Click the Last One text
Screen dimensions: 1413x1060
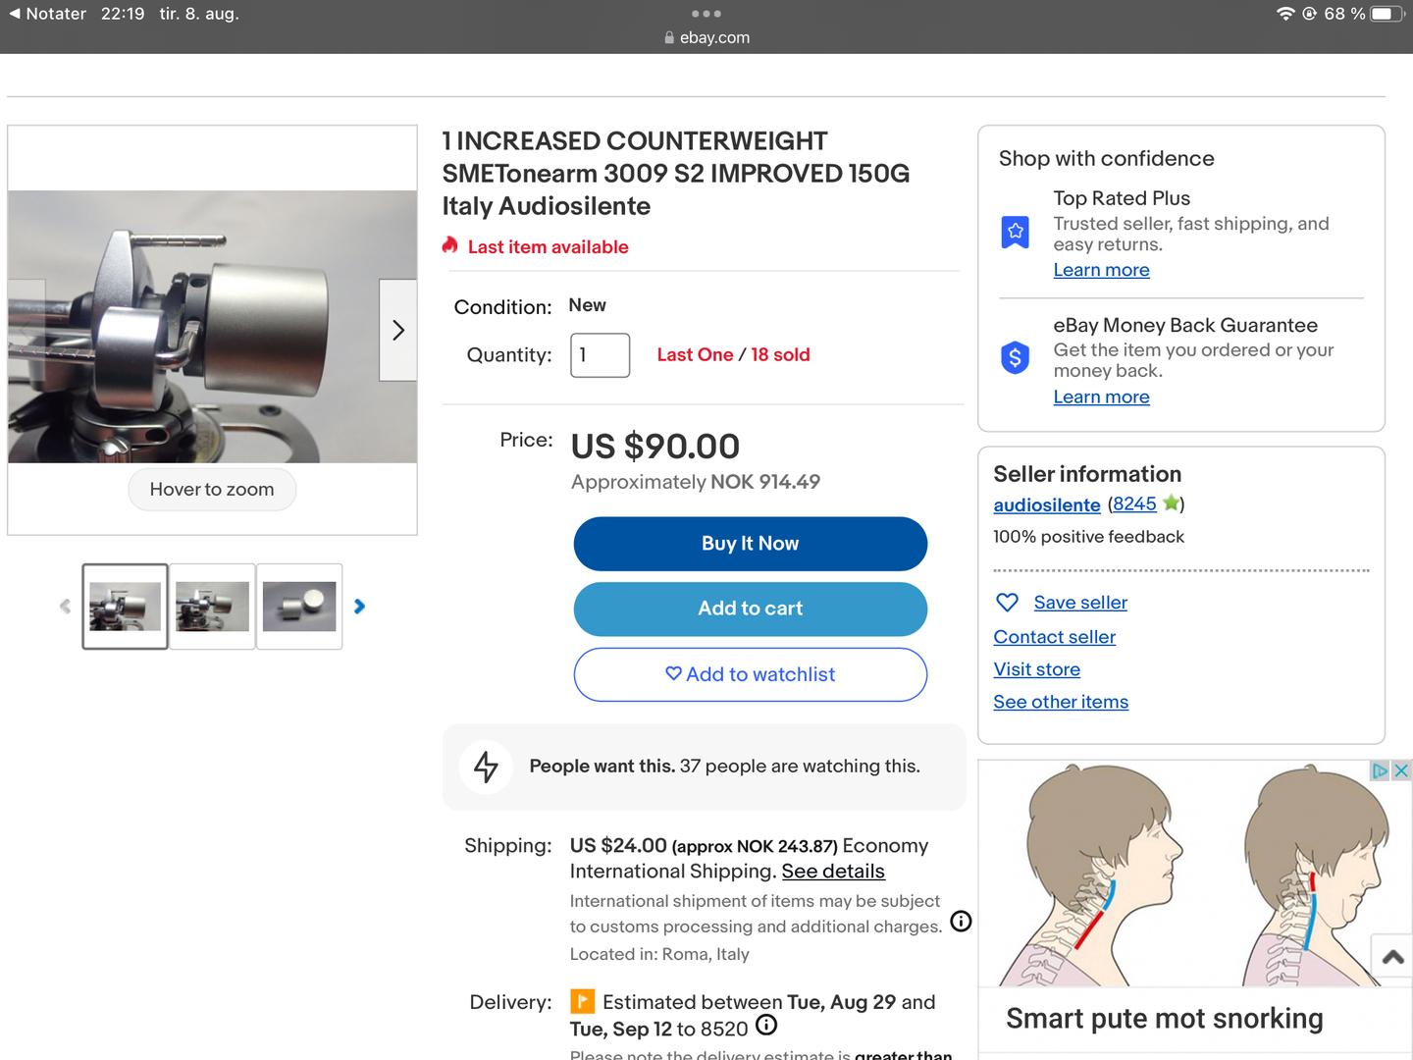tap(695, 354)
